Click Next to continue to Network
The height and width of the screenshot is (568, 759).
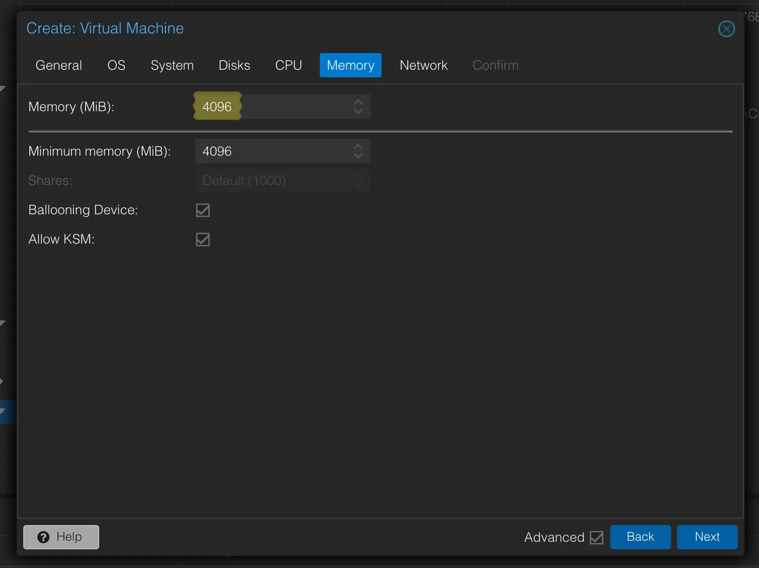pyautogui.click(x=707, y=537)
